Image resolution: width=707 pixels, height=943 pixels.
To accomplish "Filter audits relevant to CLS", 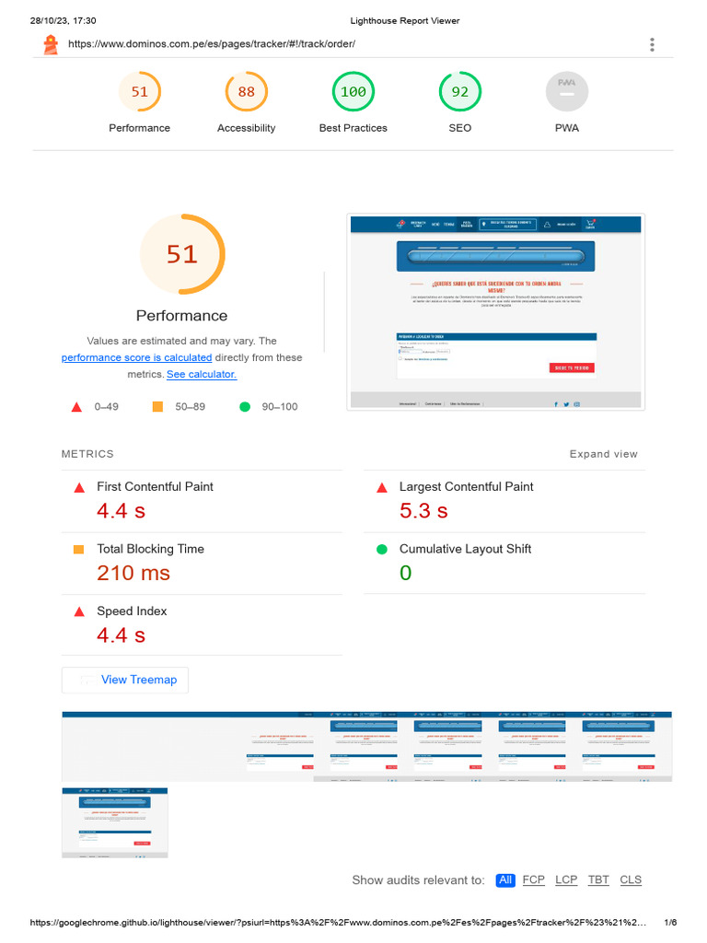I will pos(631,879).
